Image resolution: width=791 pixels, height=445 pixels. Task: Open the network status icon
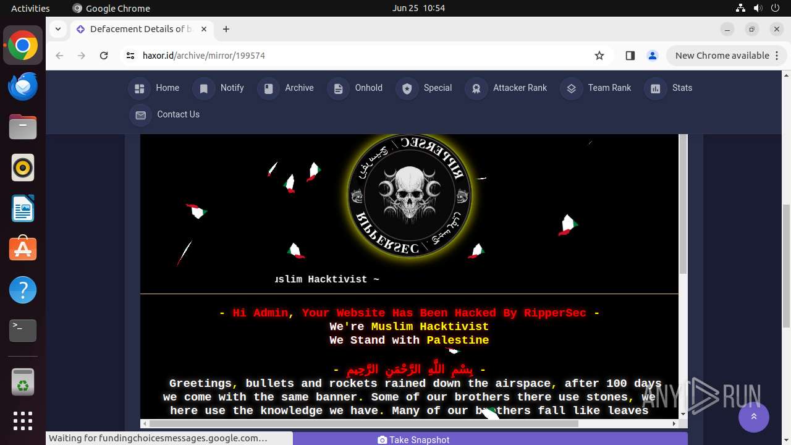tap(740, 8)
